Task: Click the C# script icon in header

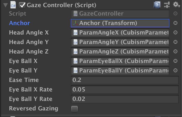Action: pos(13,5)
